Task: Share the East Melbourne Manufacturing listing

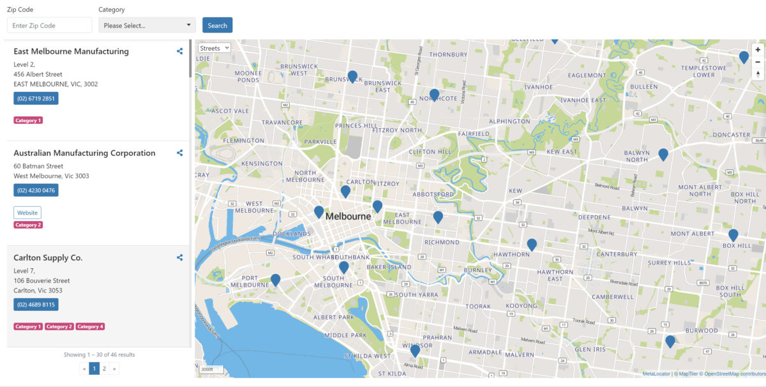Action: (x=179, y=51)
